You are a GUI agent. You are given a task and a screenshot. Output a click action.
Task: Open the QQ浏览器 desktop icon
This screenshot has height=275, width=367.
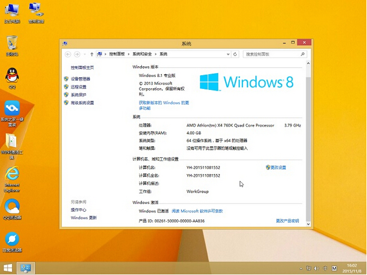12,208
